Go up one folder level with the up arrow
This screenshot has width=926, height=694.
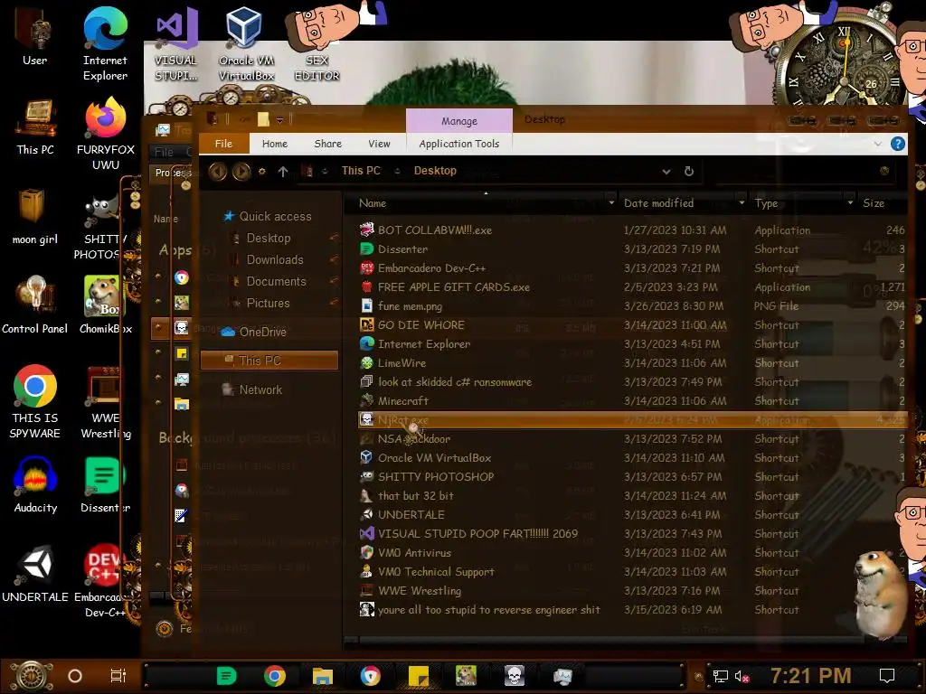pyautogui.click(x=283, y=171)
